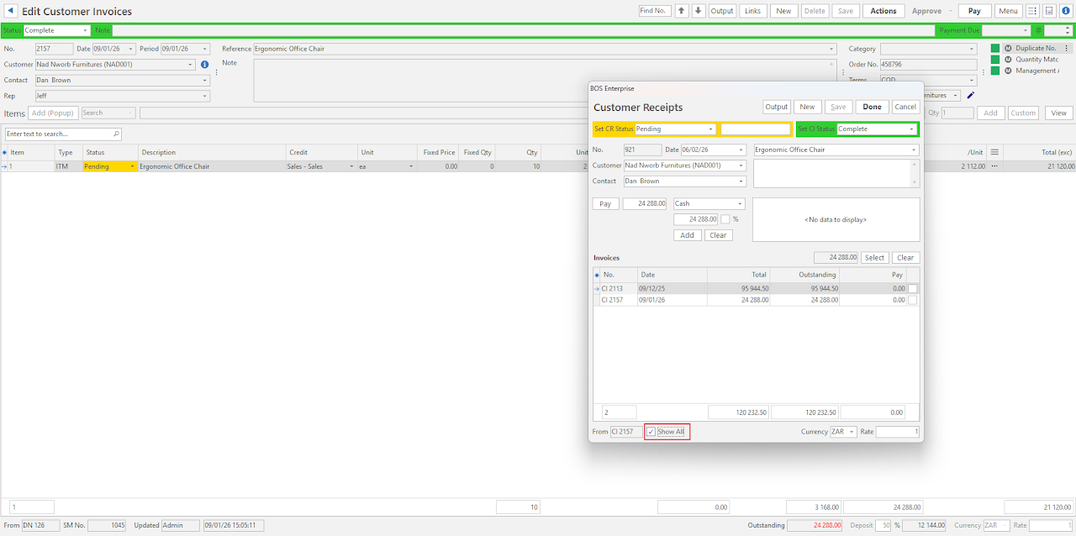This screenshot has width=1076, height=536.
Task: Open the Payment Due dropdown
Action: click(x=1026, y=30)
